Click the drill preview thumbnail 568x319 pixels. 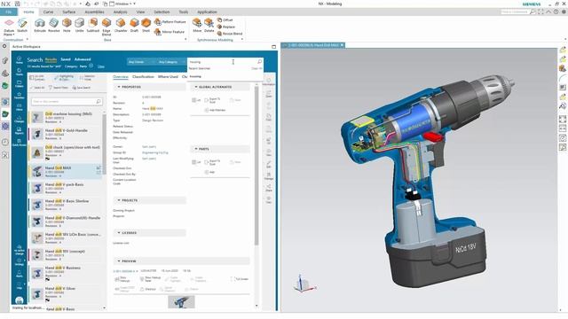181,302
